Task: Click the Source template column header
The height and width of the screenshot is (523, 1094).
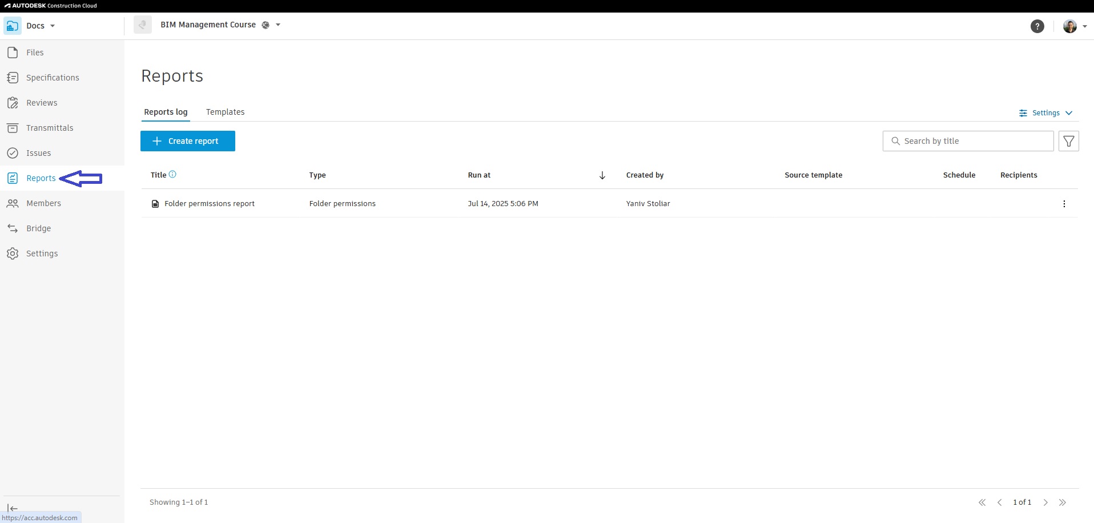Action: (813, 175)
